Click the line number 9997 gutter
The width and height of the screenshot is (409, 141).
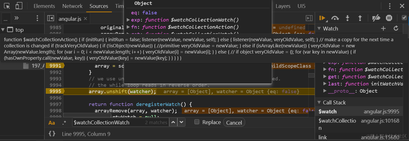click(x=55, y=104)
